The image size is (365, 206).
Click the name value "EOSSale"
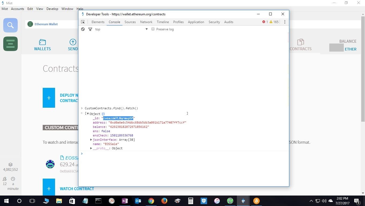[111, 144]
